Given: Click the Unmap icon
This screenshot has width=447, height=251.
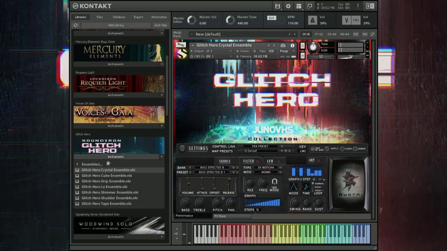Looking at the screenshot, I should (x=355, y=149).
